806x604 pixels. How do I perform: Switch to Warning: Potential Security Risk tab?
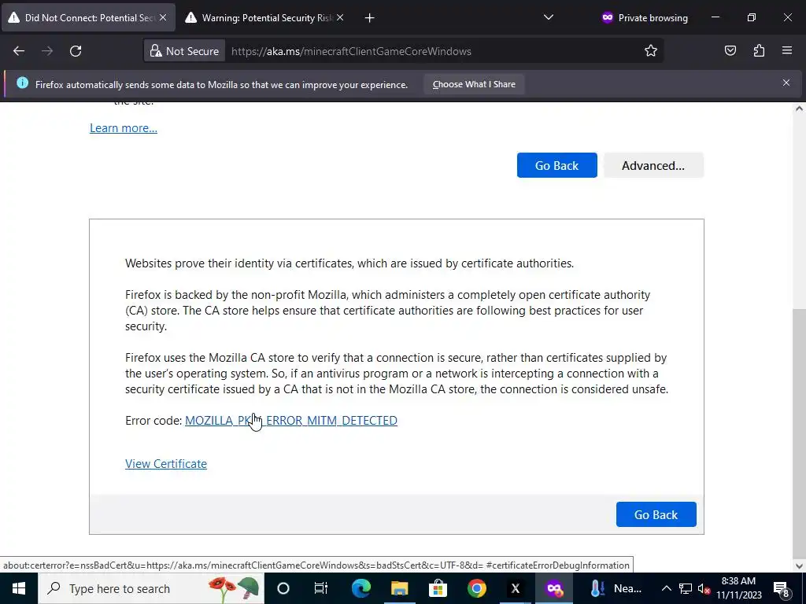point(265,17)
